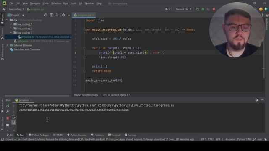Open the Help menu
269x151 pixels.
(x=99, y=3)
